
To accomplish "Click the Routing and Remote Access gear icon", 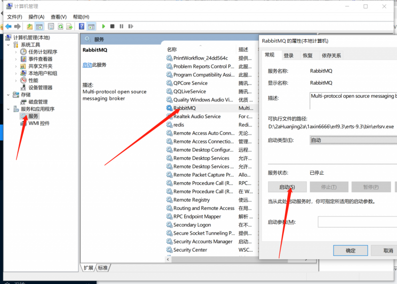I will point(169,208).
